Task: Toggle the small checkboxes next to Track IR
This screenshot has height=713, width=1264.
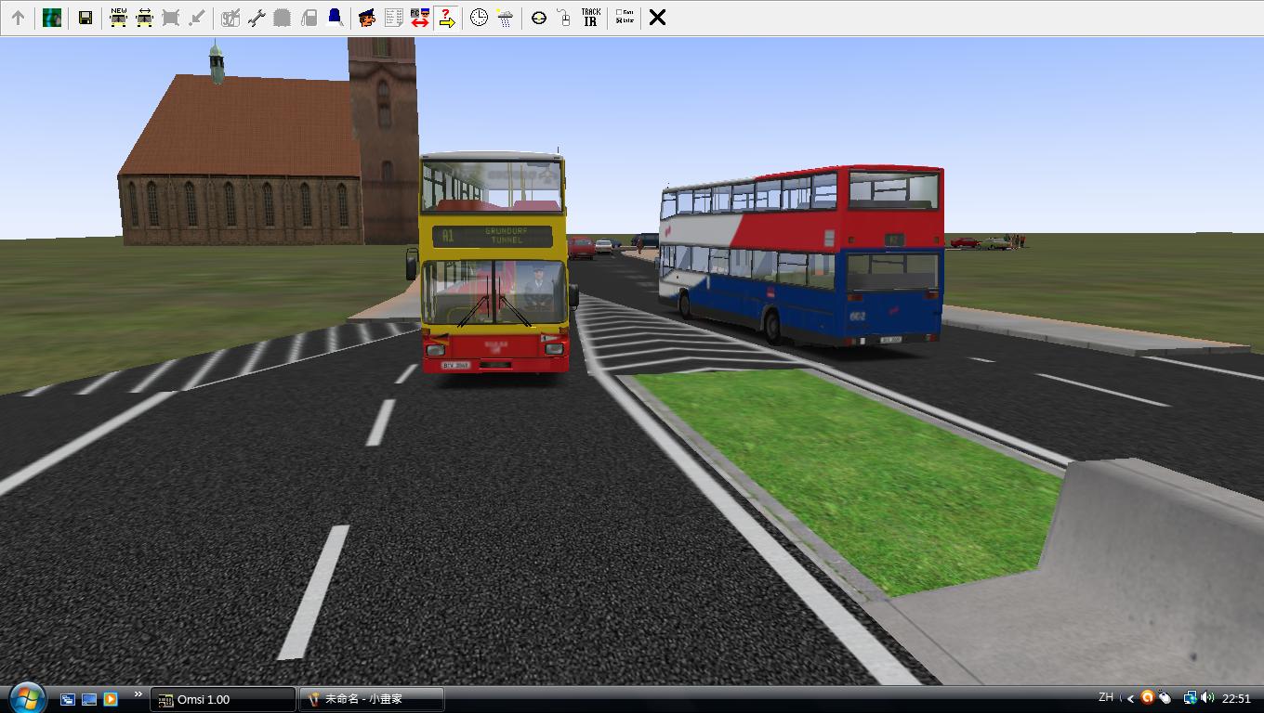Action: coord(625,18)
